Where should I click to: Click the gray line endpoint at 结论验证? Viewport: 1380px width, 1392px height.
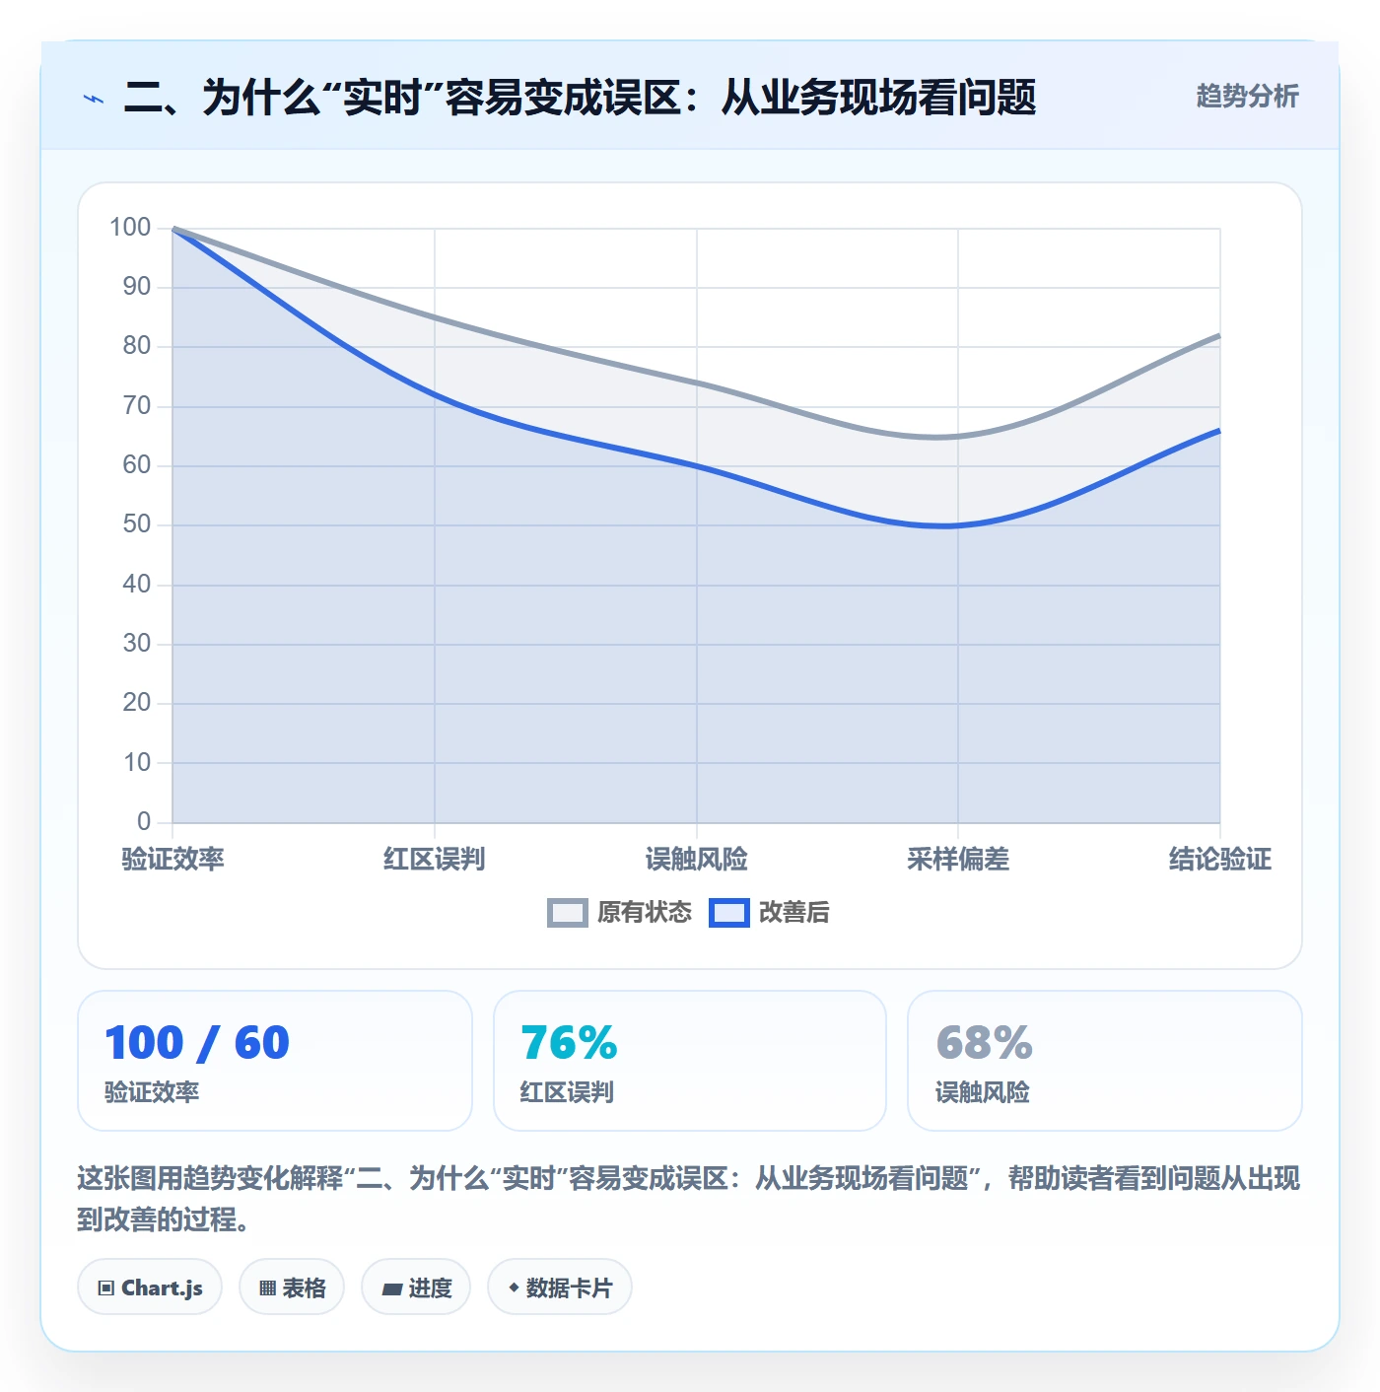click(x=1219, y=336)
